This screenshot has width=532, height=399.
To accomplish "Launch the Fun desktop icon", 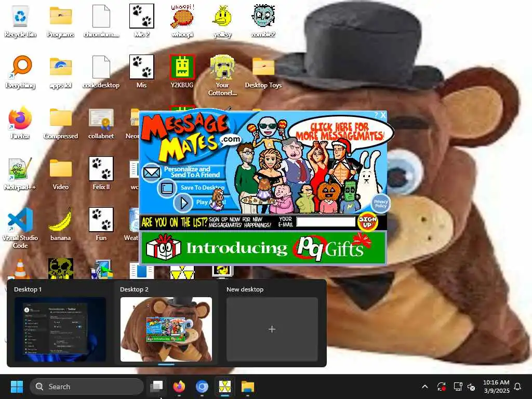I will pos(101,224).
